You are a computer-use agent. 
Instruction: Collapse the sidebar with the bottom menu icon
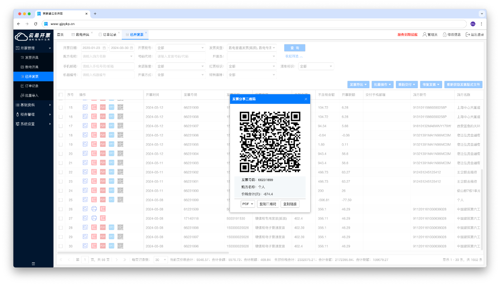point(33,264)
